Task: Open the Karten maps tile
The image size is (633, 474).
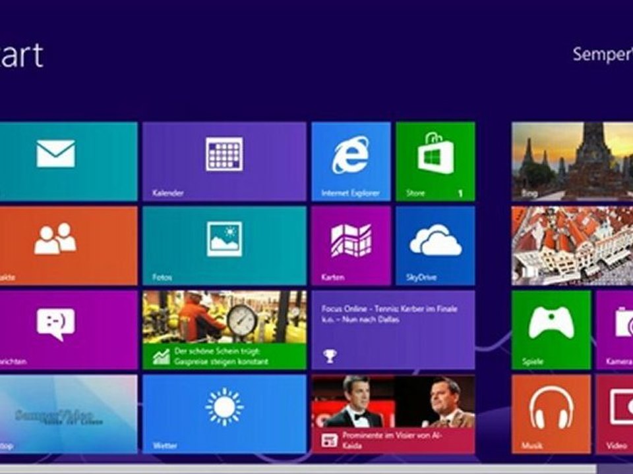Action: pos(351,246)
